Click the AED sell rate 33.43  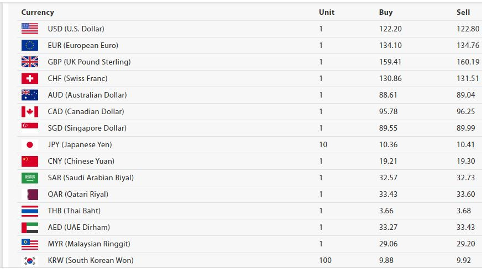[466, 227]
